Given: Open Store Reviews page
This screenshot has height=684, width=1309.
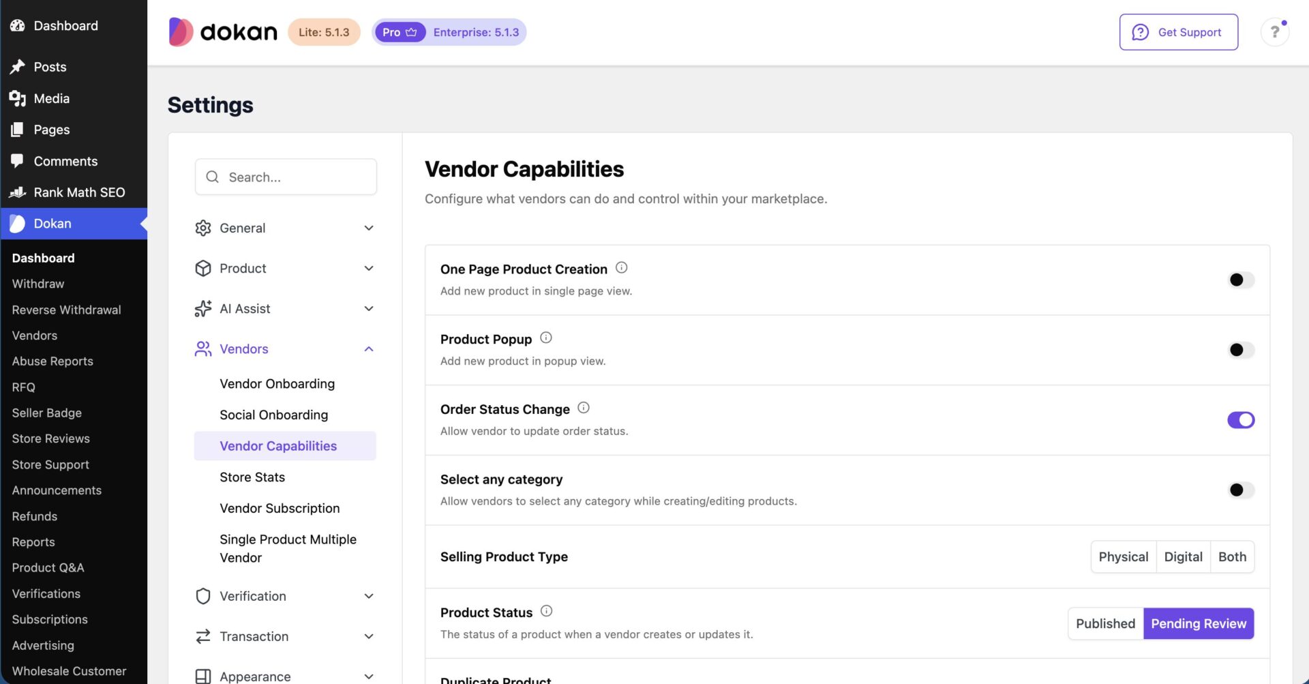Looking at the screenshot, I should pyautogui.click(x=50, y=438).
